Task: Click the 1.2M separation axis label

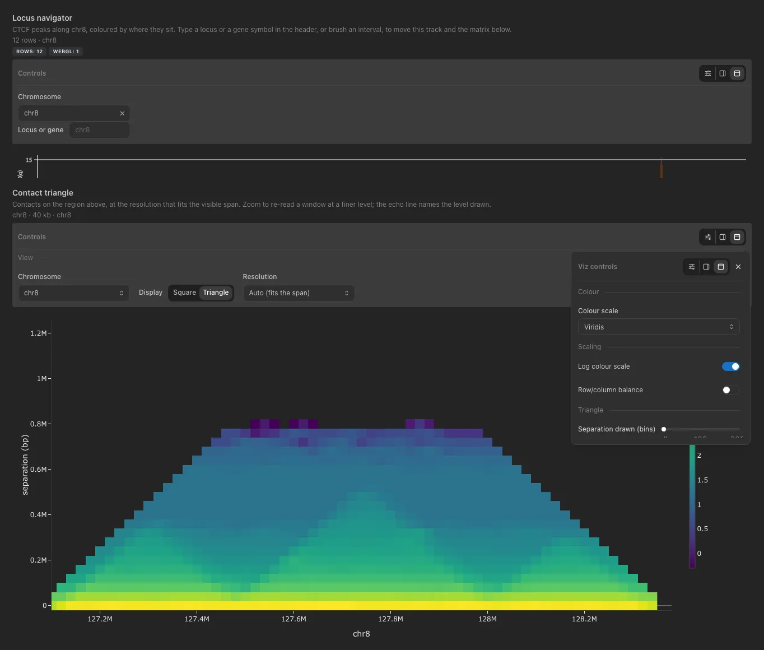Action: point(39,333)
